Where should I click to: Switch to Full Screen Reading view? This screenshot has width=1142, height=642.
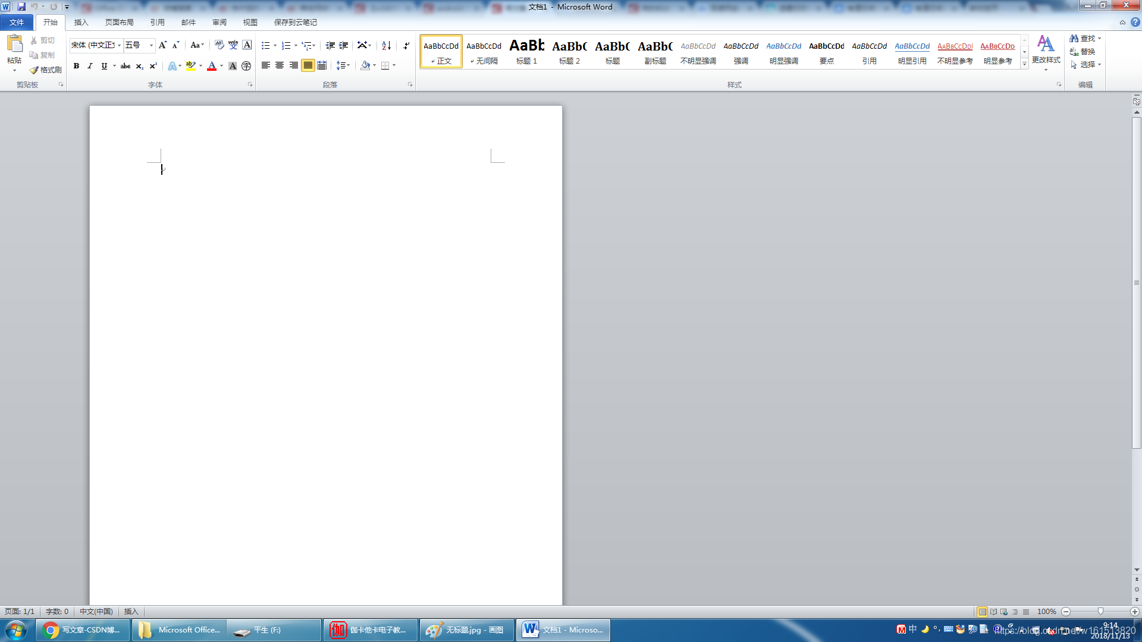[993, 612]
